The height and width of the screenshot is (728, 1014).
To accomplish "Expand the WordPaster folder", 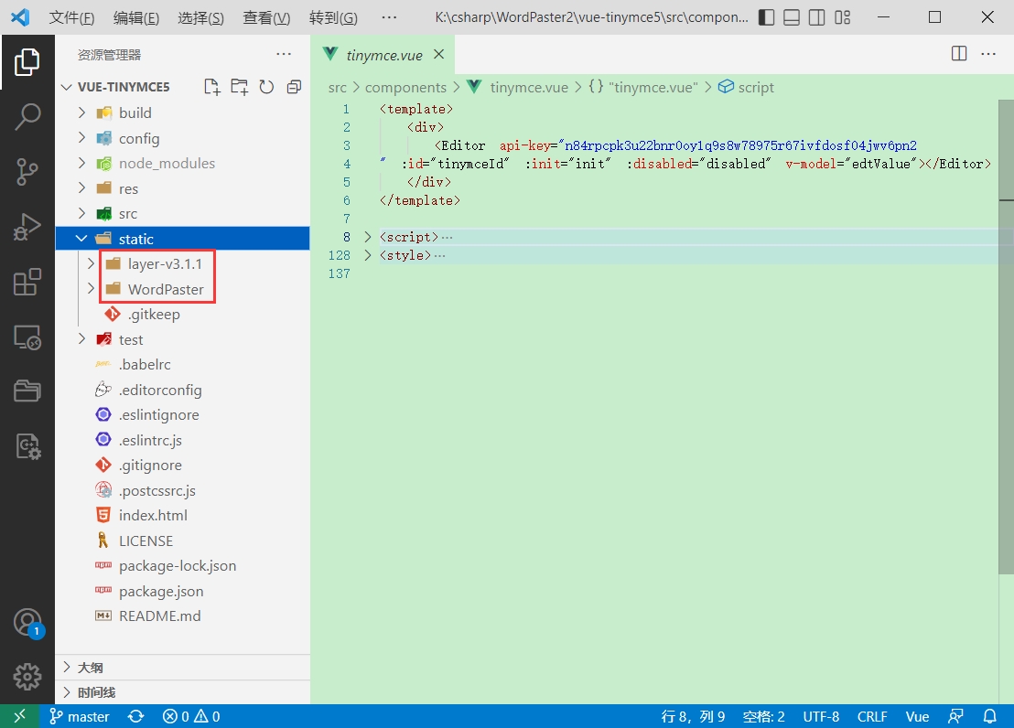I will click(91, 289).
